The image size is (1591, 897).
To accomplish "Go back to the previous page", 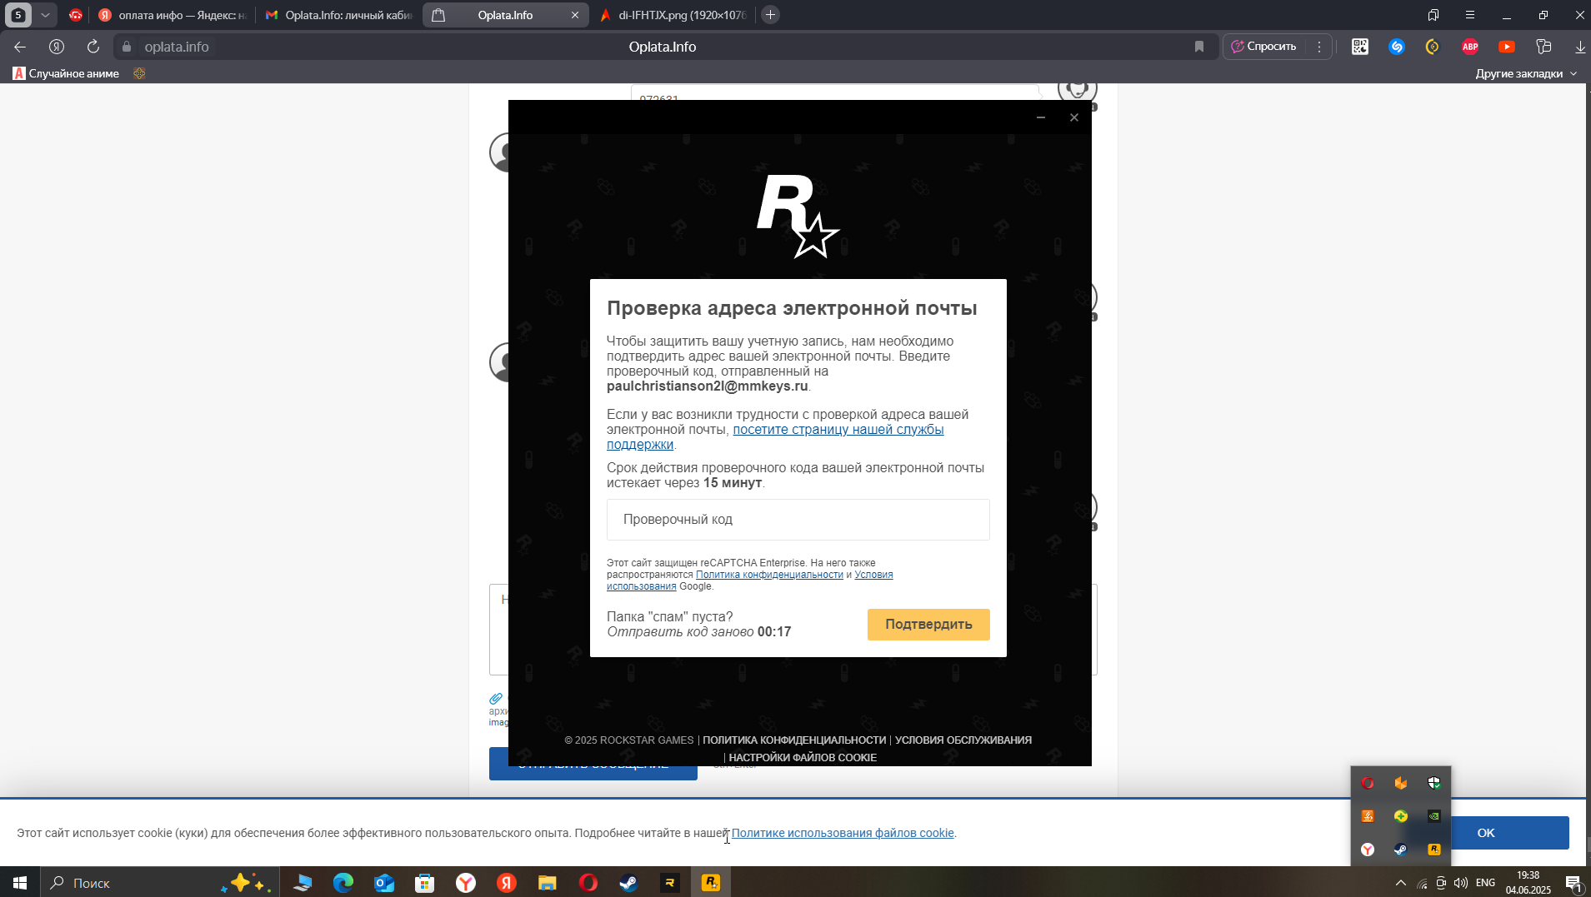I will [x=20, y=47].
